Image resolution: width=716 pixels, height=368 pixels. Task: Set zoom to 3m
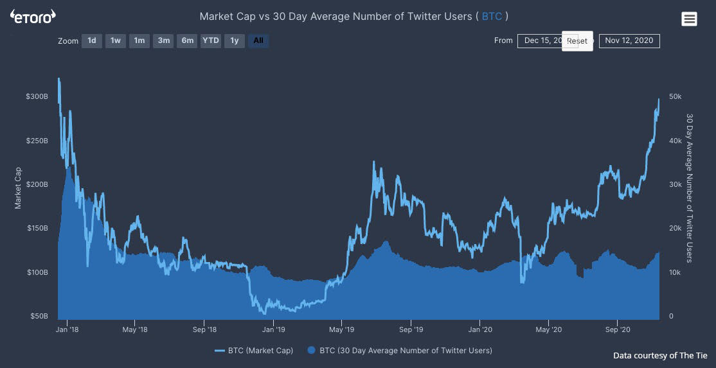coord(164,41)
